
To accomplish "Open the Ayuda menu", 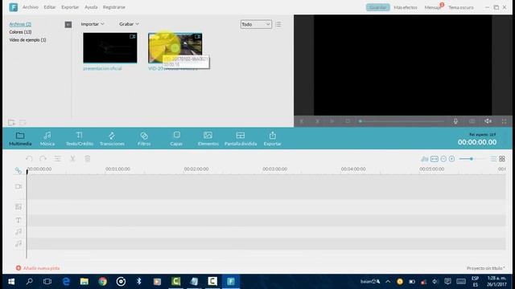I will (x=91, y=7).
